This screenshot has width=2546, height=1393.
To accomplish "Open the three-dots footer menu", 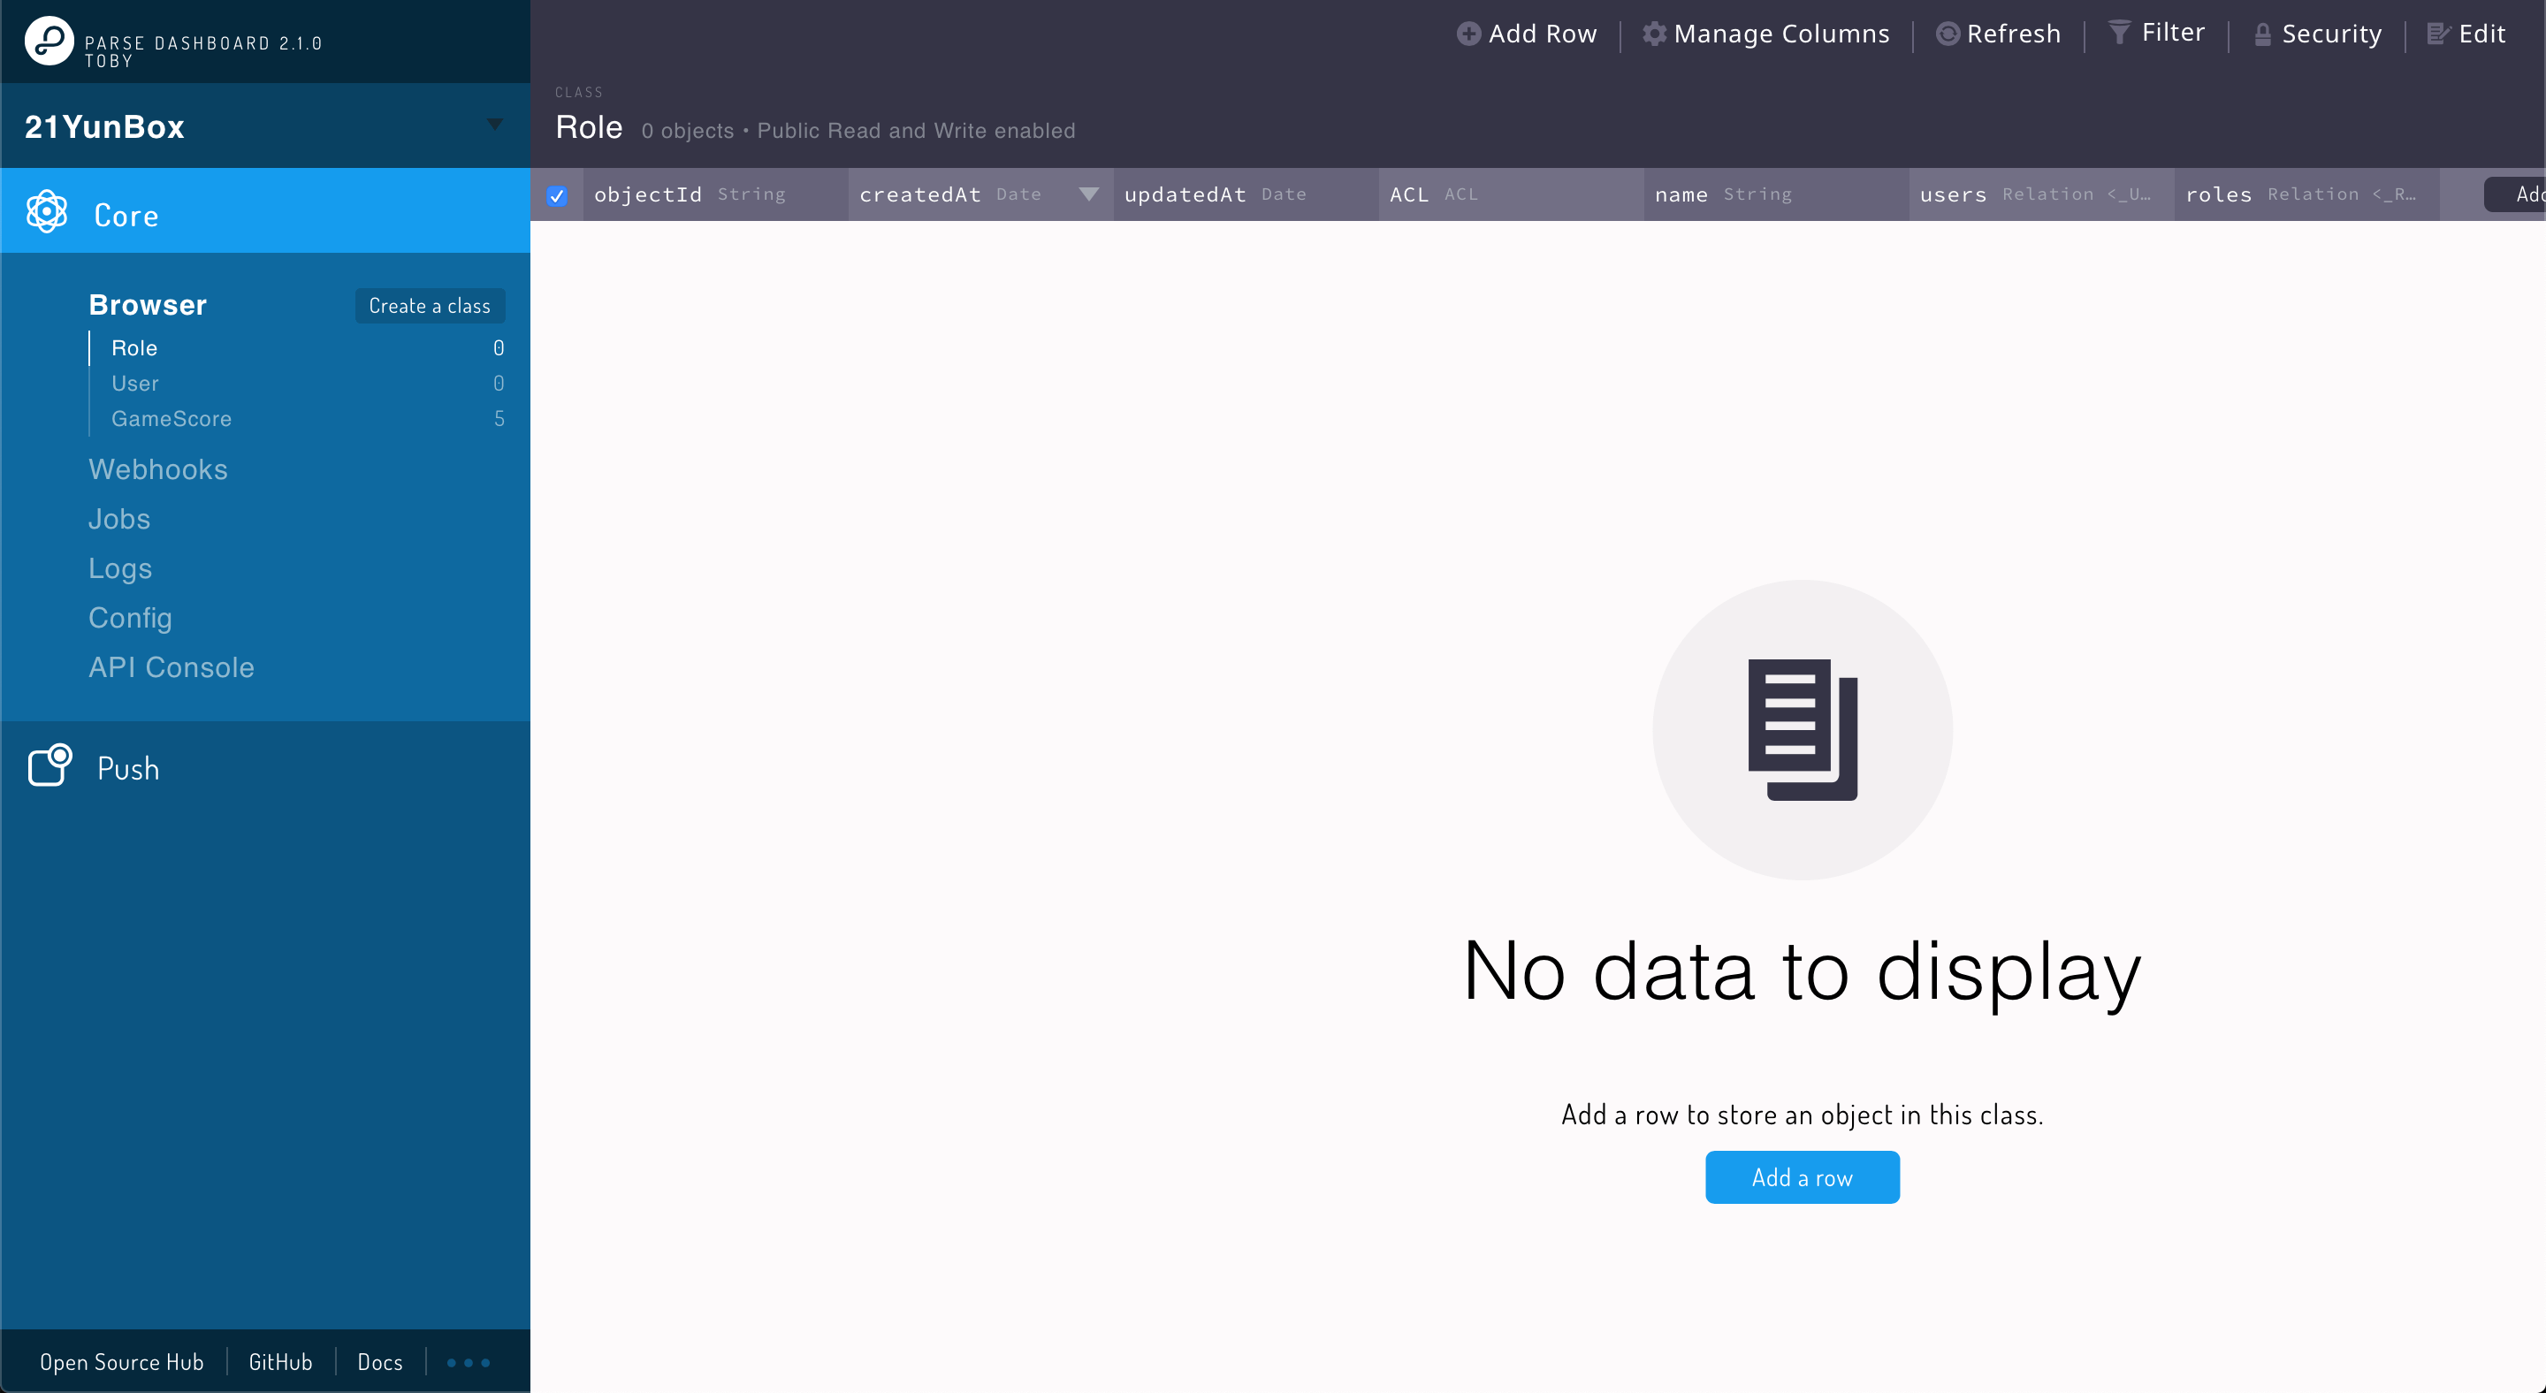I will [468, 1362].
